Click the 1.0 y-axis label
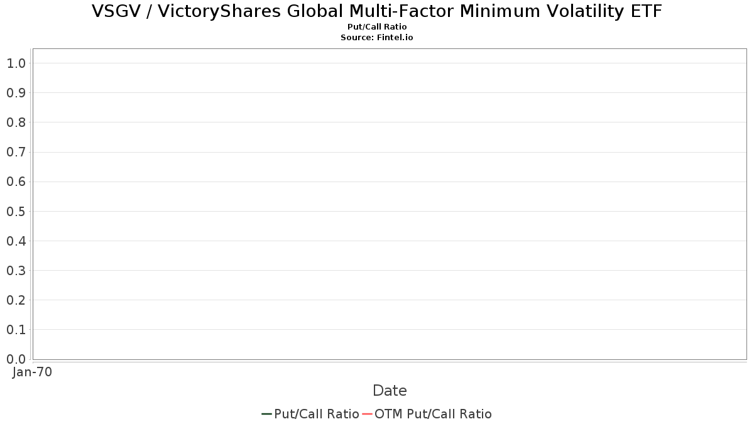Viewport: 754px width, 424px height. pyautogui.click(x=16, y=63)
